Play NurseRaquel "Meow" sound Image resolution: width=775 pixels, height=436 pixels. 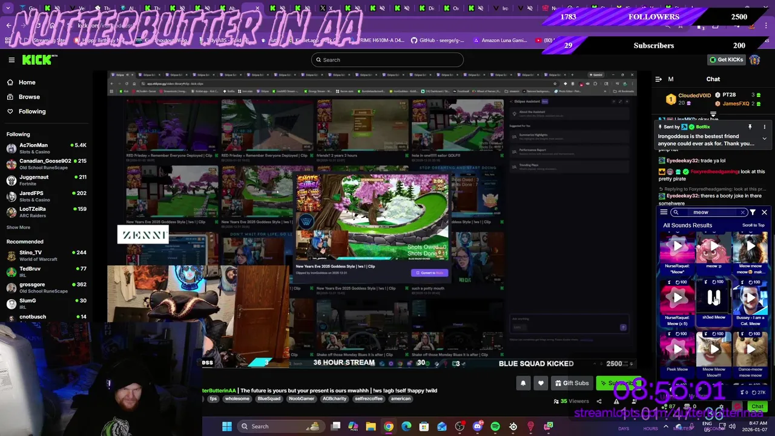677,246
